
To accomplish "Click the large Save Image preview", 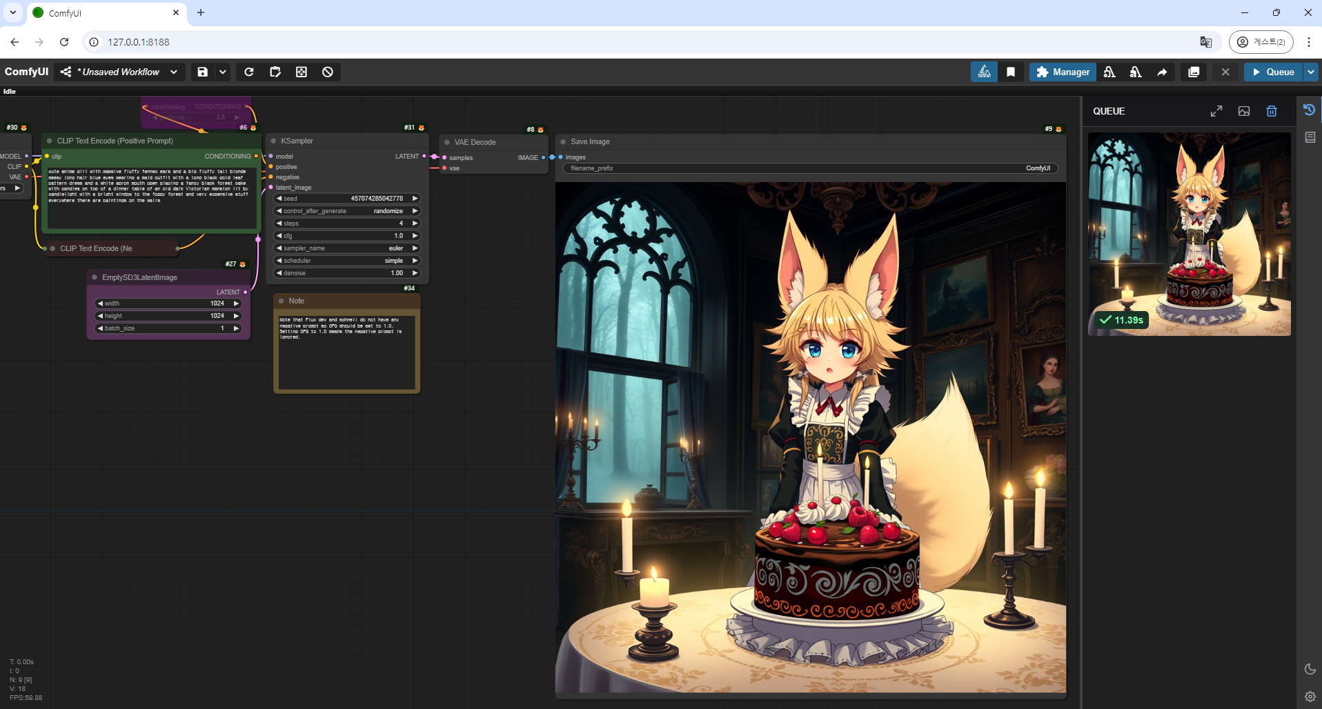I will [x=810, y=437].
